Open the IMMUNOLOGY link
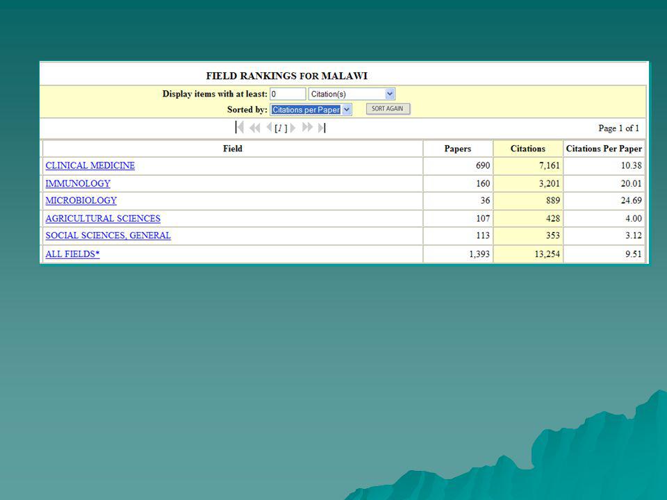Image resolution: width=667 pixels, height=500 pixels. point(78,183)
